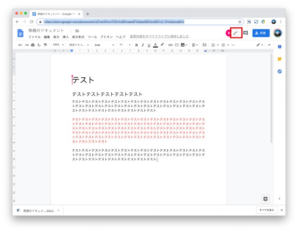Open the アドオン menu
Image resolution: width=298 pixels, height=232 pixels.
pos(107,37)
